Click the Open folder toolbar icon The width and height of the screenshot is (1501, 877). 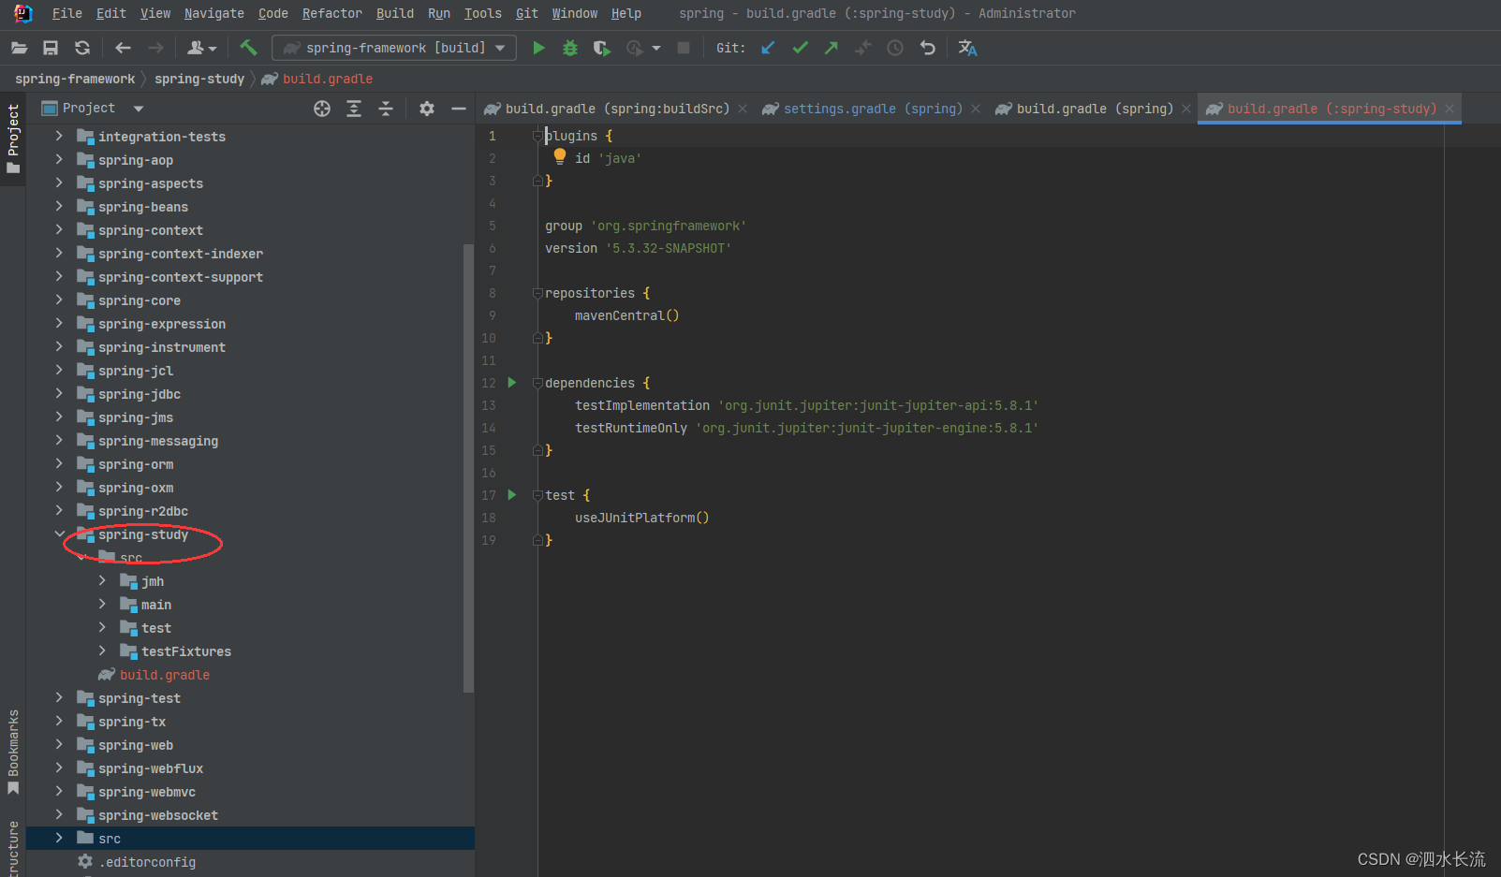[x=19, y=48]
